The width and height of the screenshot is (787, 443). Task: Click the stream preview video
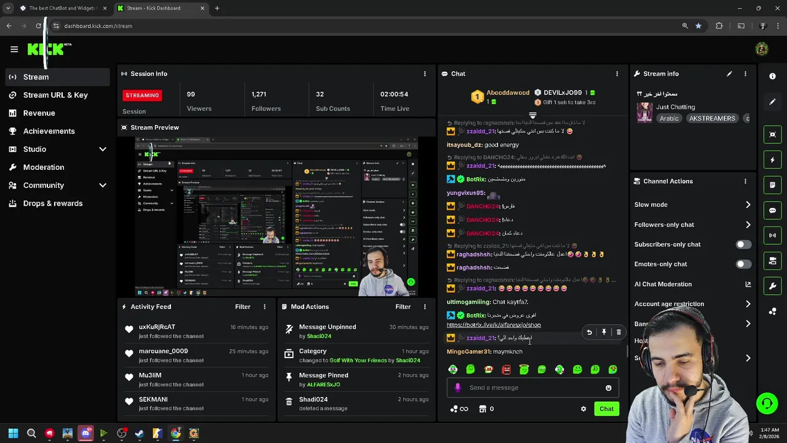pyautogui.click(x=277, y=217)
